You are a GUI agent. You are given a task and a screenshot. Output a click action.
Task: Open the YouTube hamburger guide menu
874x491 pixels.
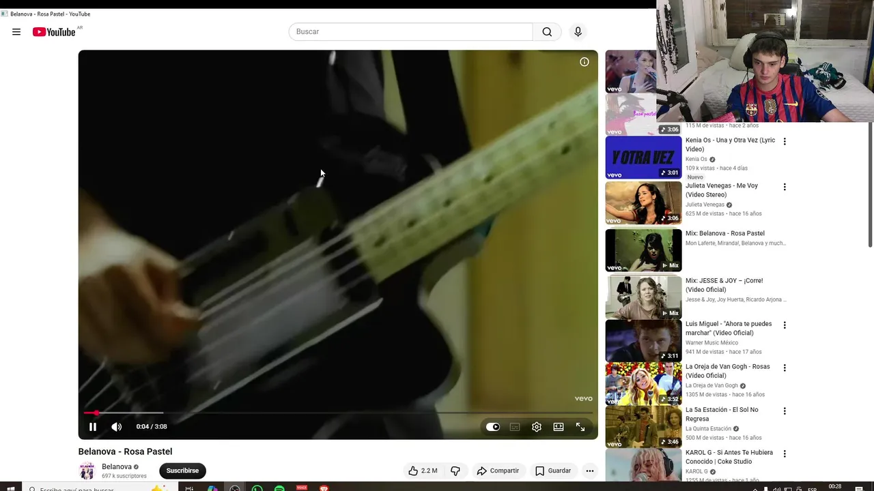point(16,32)
